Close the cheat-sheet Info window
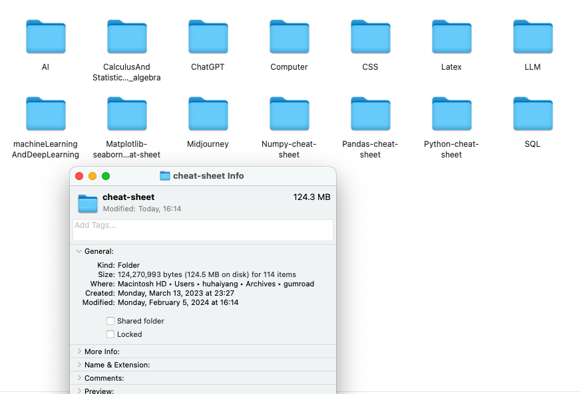 [x=79, y=176]
